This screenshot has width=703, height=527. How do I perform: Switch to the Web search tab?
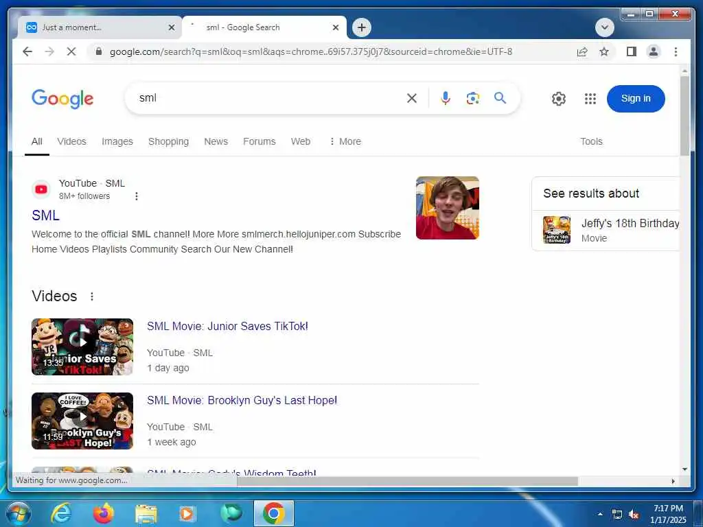[x=301, y=141]
